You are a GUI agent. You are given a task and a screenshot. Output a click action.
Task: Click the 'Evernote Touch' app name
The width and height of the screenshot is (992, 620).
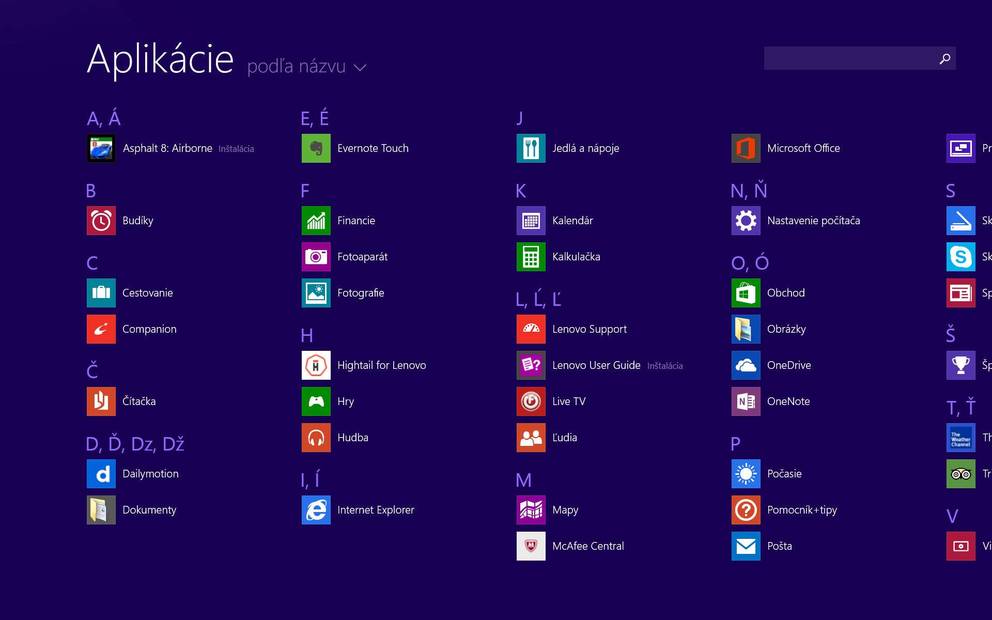[x=373, y=148]
